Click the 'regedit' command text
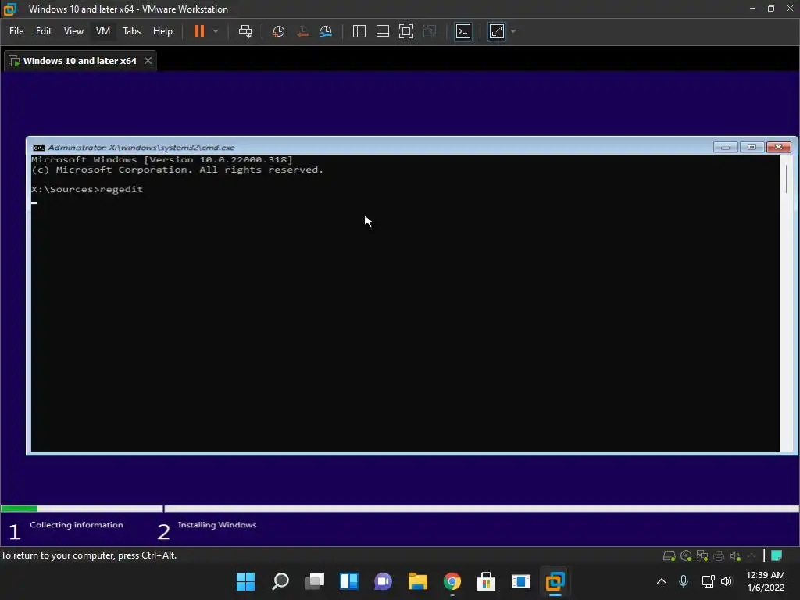Viewport: 800px width, 600px height. coord(121,189)
